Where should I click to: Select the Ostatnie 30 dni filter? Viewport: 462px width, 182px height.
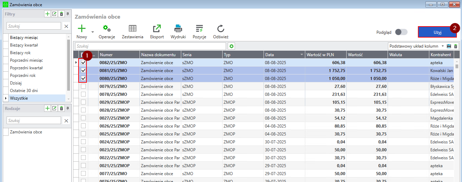[24, 91]
